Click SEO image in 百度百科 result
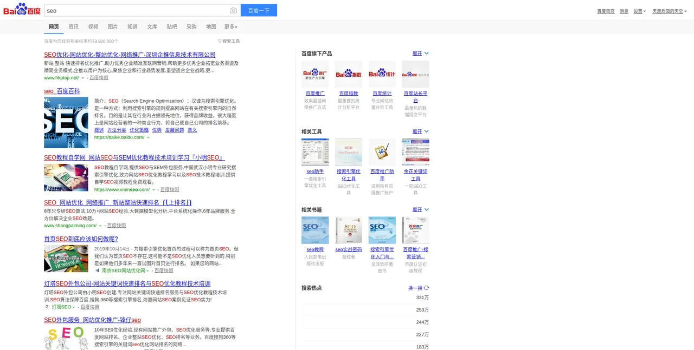Image resolution: width=694 pixels, height=350 pixels. (66, 122)
